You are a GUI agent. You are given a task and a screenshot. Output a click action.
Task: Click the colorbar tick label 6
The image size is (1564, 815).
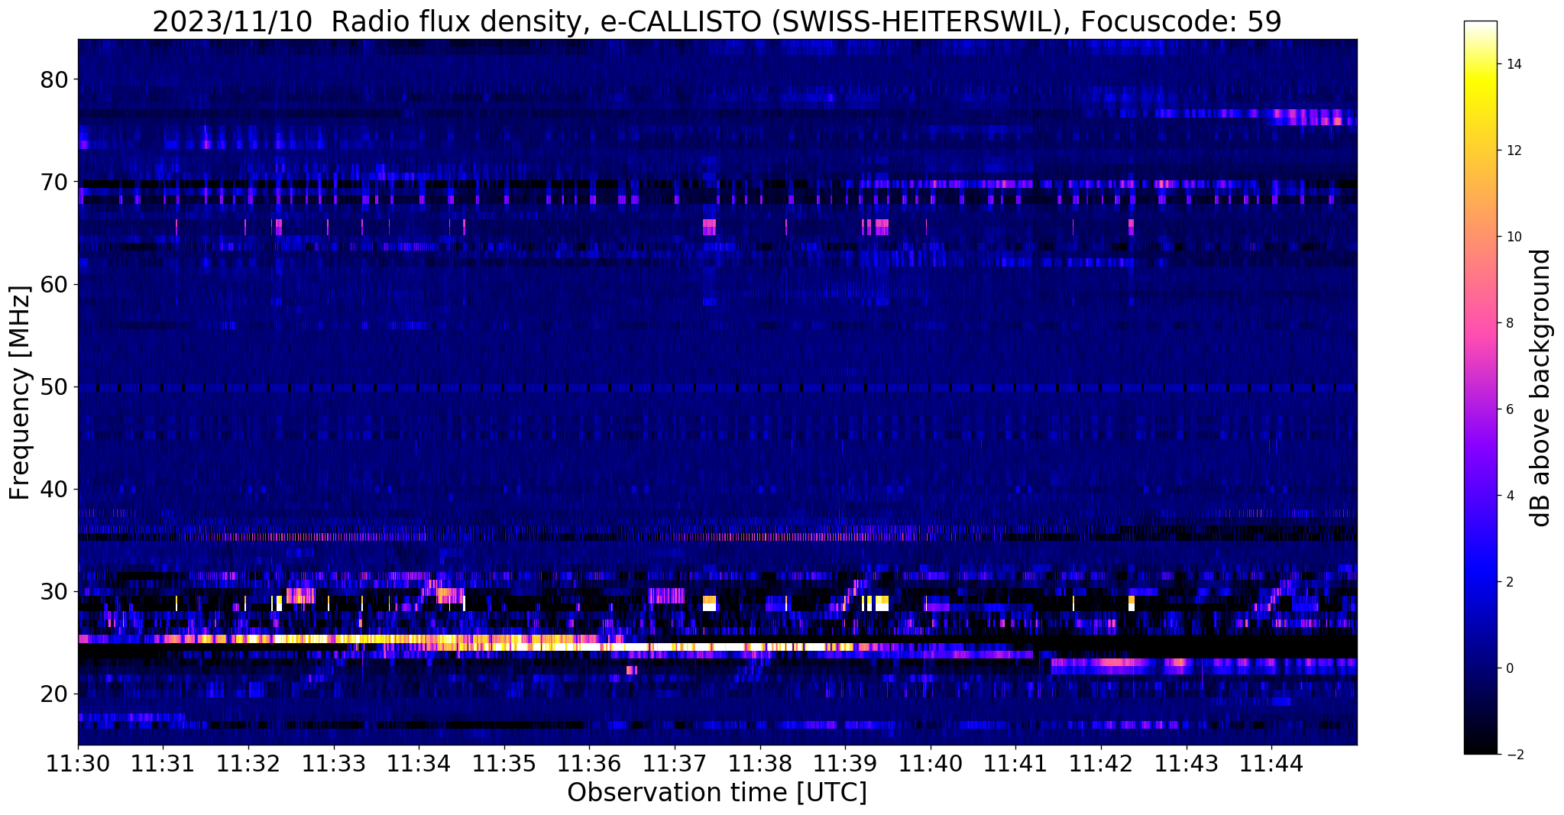[x=1509, y=409]
